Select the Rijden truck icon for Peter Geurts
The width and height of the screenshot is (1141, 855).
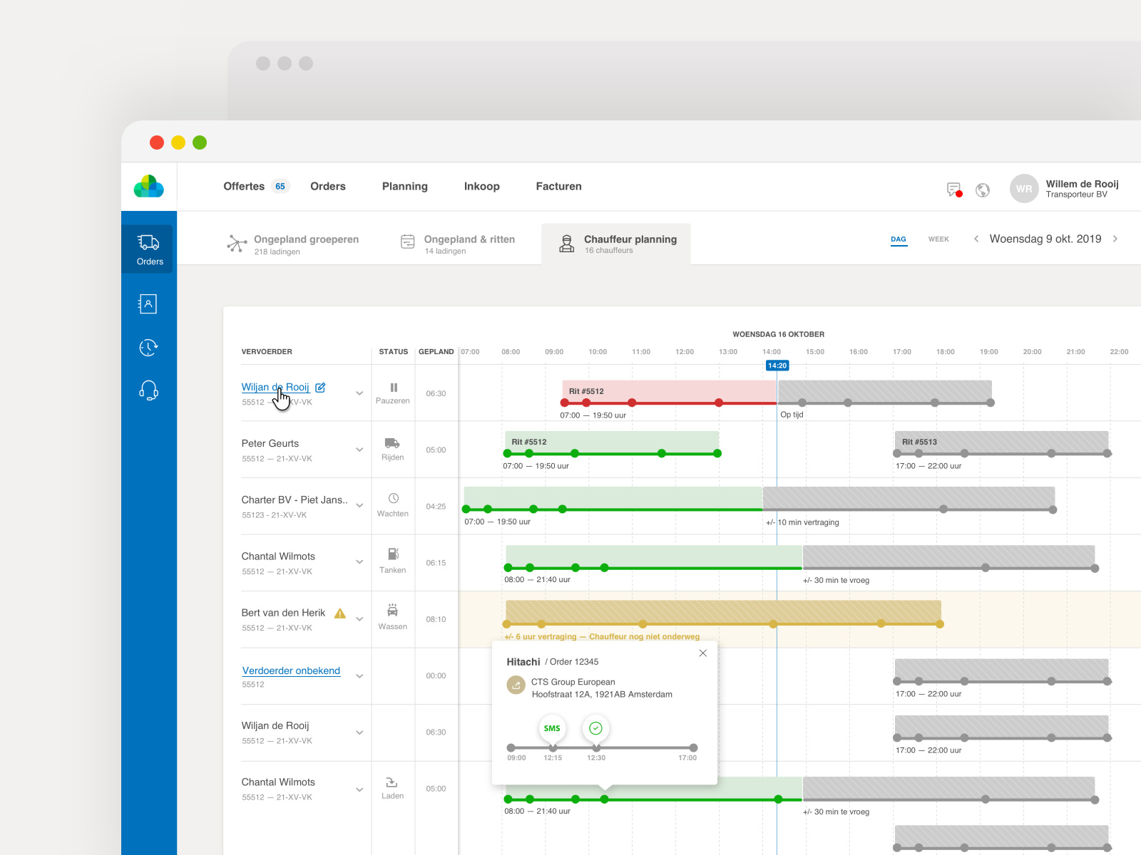point(393,443)
